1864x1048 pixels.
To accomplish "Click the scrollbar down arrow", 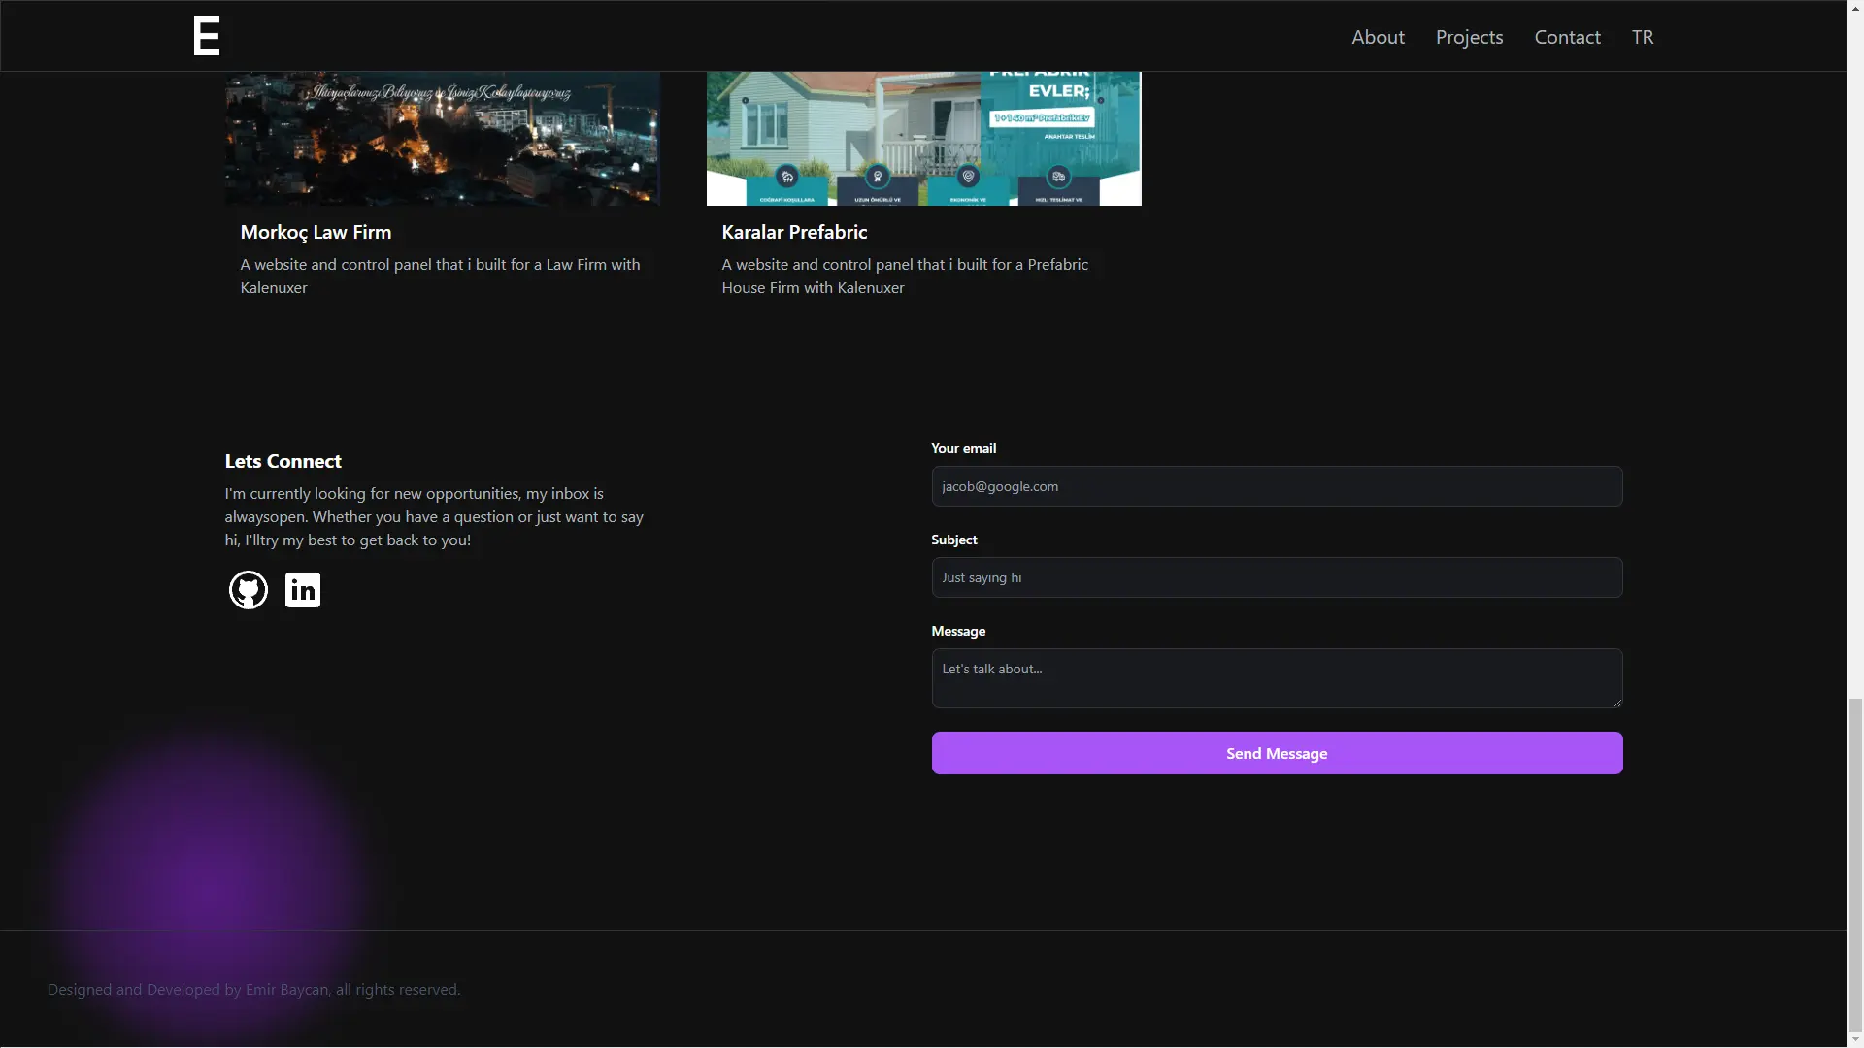I will click(1855, 1040).
